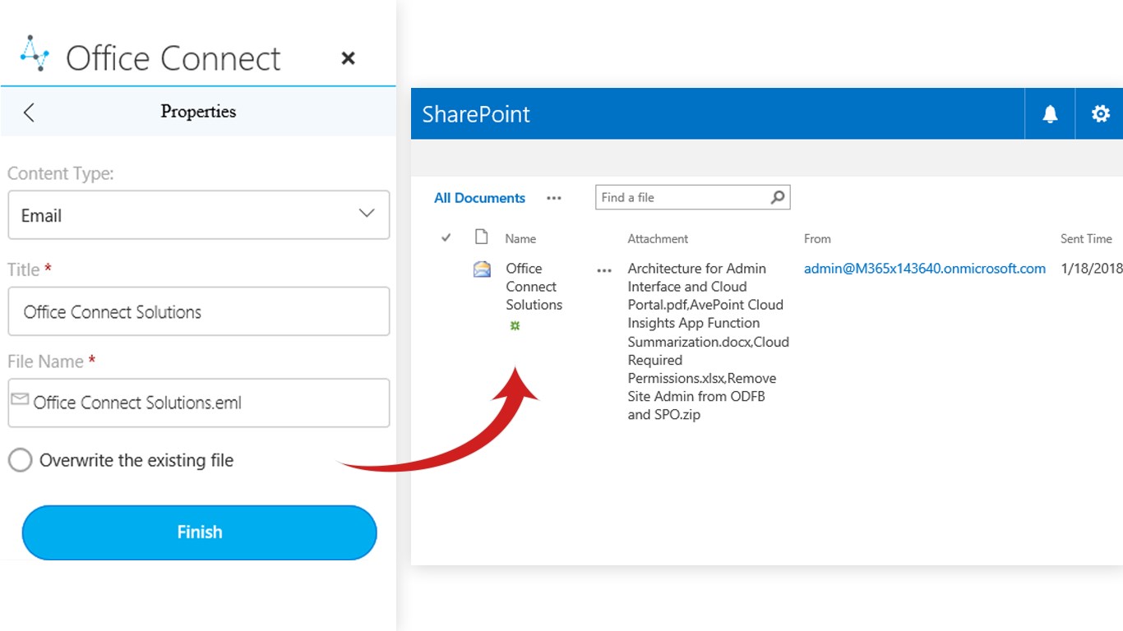The width and height of the screenshot is (1123, 631).
Task: Open the views ellipsis next to All Documents
Action: (554, 198)
